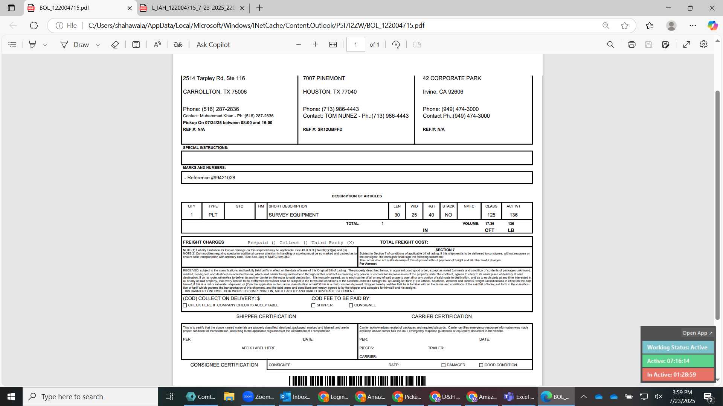The image size is (723, 406).
Task: Open tab actions menu icon
Action: 11,8
